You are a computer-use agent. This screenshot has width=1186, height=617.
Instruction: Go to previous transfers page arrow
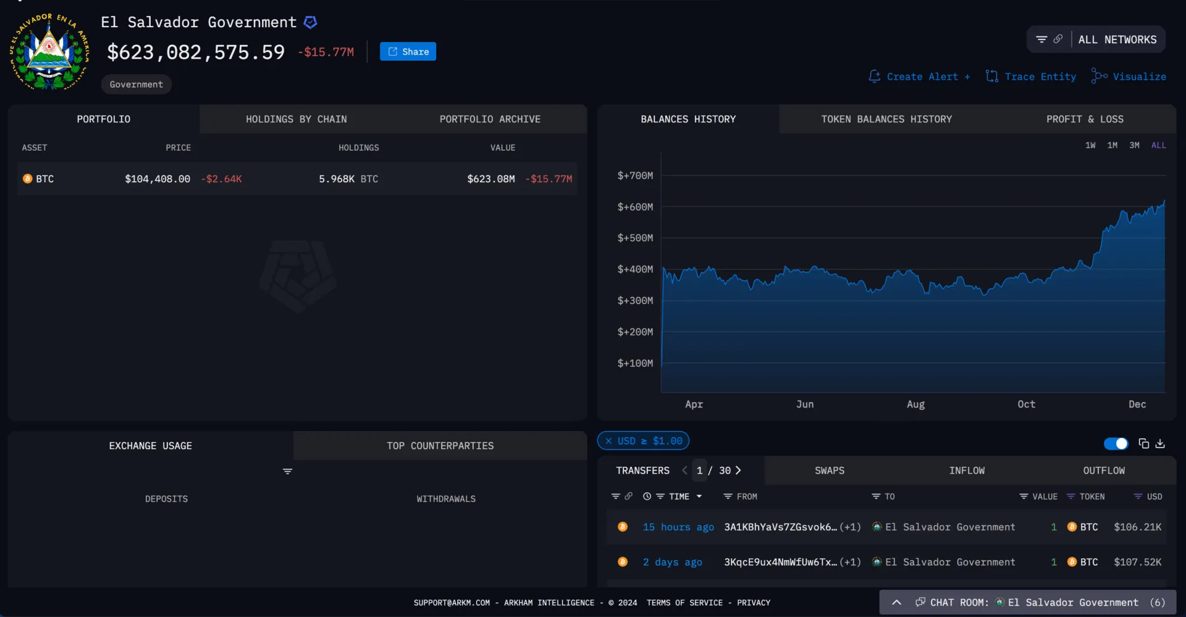pos(684,471)
